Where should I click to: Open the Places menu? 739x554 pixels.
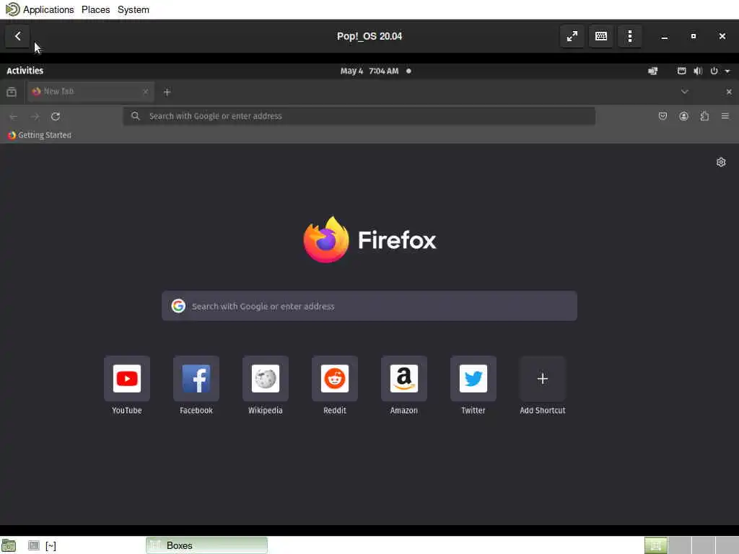coord(96,9)
